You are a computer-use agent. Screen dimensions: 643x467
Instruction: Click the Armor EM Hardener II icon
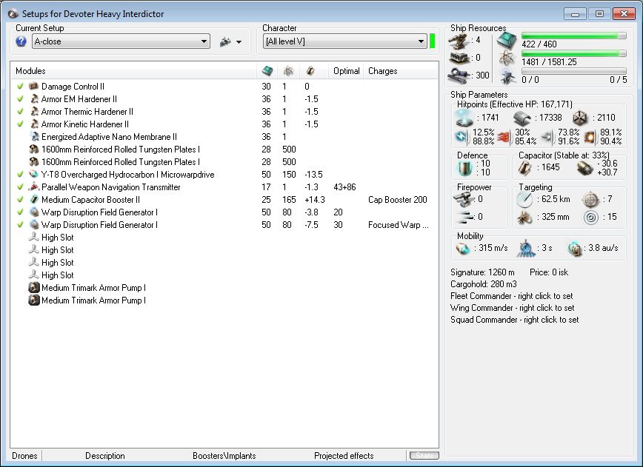(34, 98)
